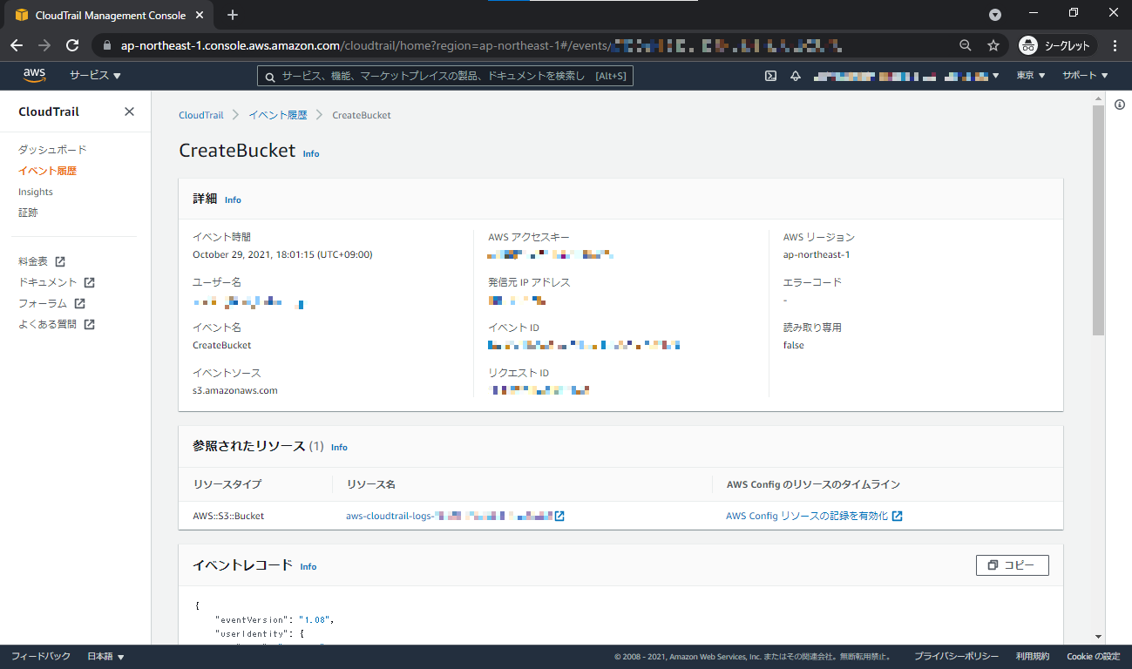Open the CloudShell terminal icon
1132x669 pixels.
tap(770, 76)
